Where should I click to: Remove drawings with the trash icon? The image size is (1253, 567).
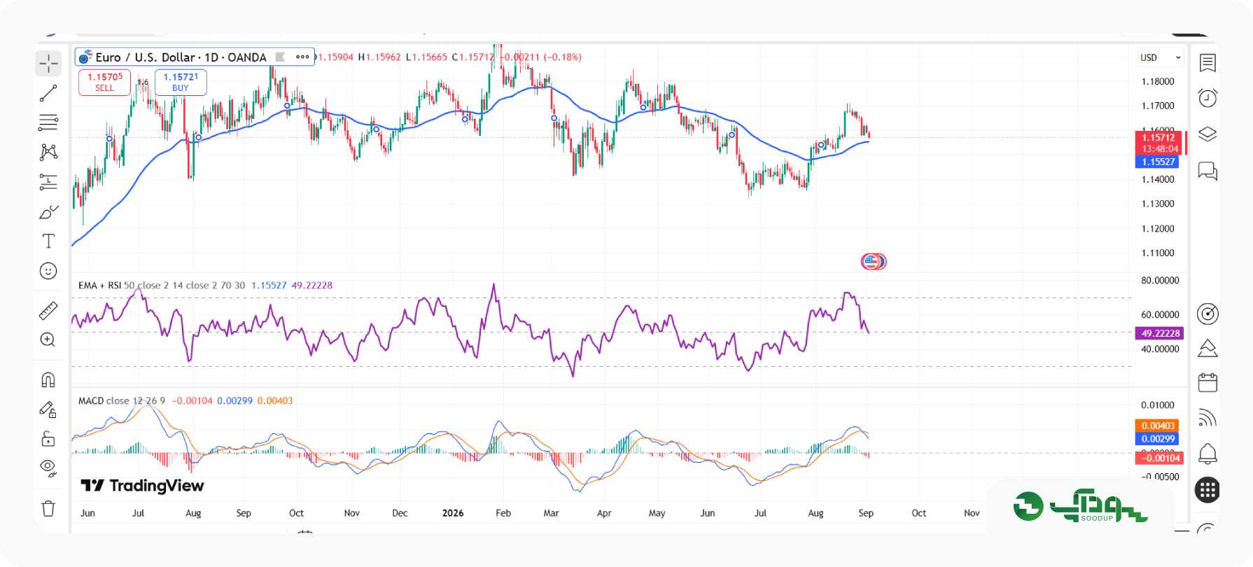[x=48, y=508]
